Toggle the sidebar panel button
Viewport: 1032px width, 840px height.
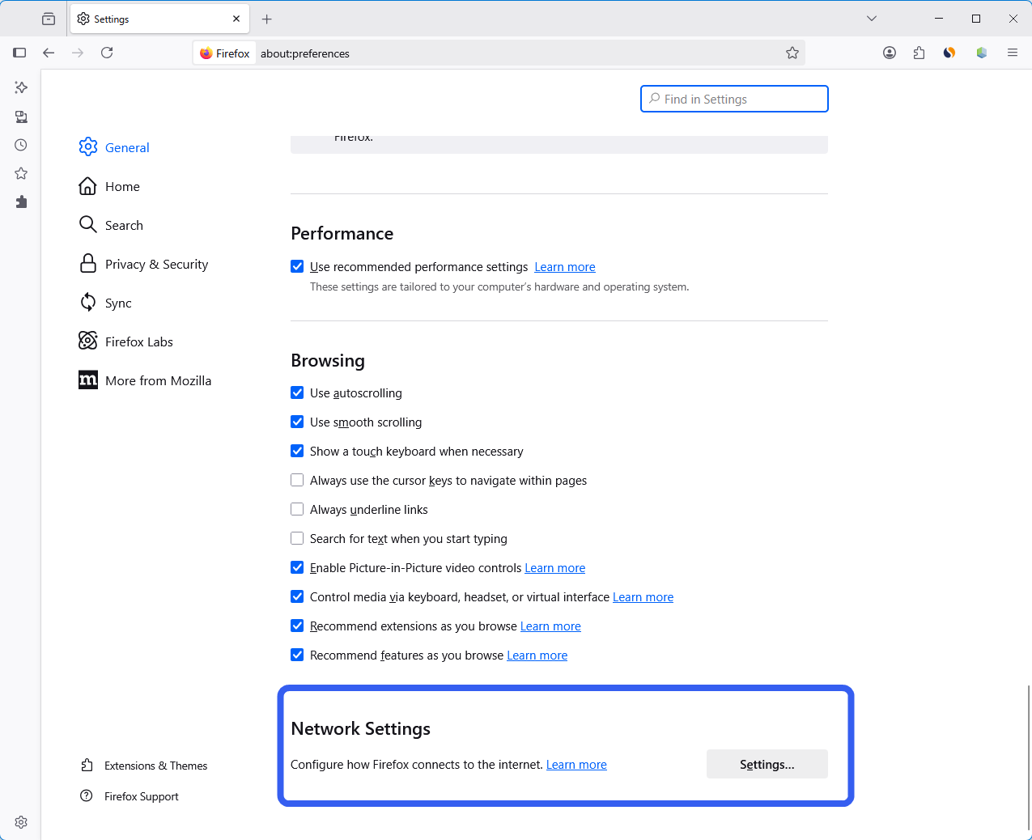[19, 53]
